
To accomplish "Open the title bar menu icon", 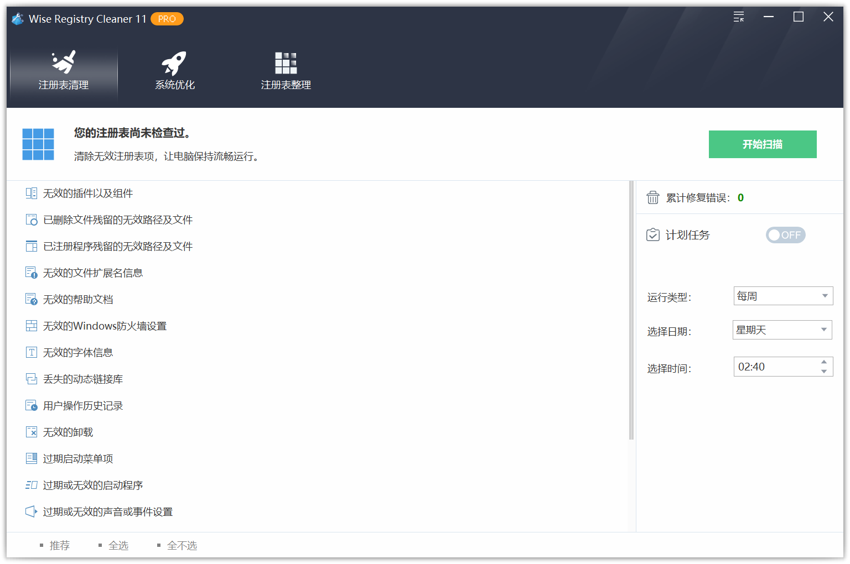I will [x=739, y=17].
